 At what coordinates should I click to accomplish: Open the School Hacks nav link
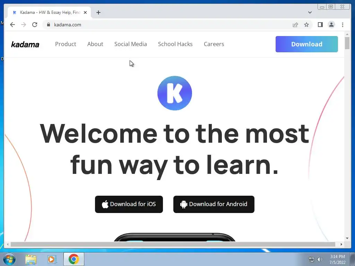(x=175, y=44)
